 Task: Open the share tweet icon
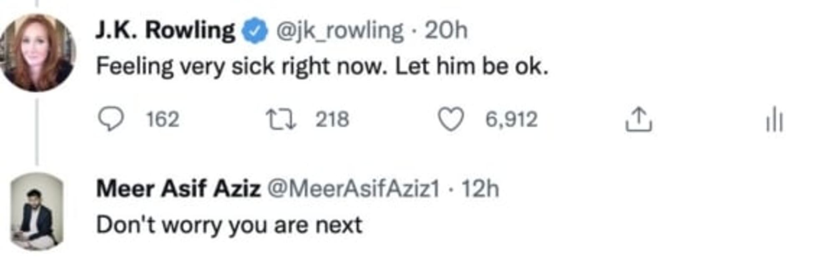click(638, 120)
